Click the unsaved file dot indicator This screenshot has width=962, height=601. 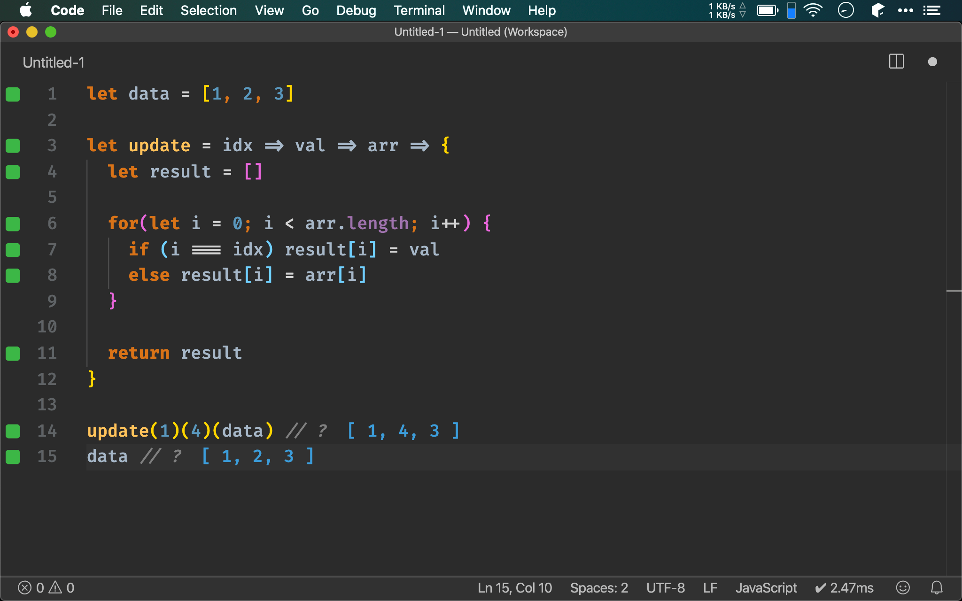click(x=932, y=62)
